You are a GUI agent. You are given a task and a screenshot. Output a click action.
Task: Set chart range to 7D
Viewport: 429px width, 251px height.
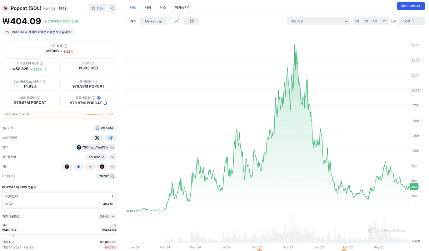point(366,21)
